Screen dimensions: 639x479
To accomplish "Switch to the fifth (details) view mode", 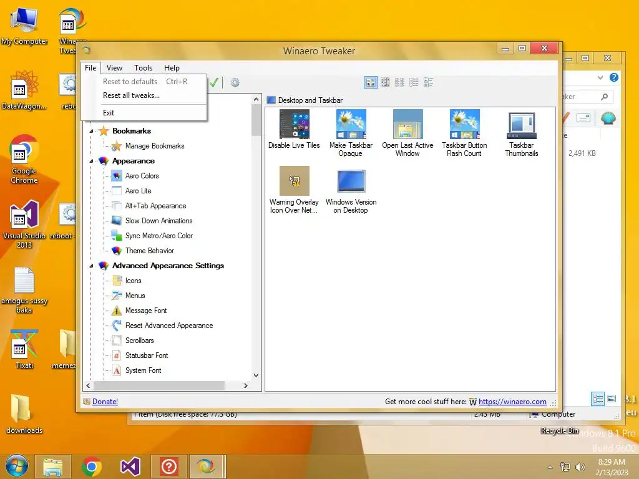I will point(428,83).
